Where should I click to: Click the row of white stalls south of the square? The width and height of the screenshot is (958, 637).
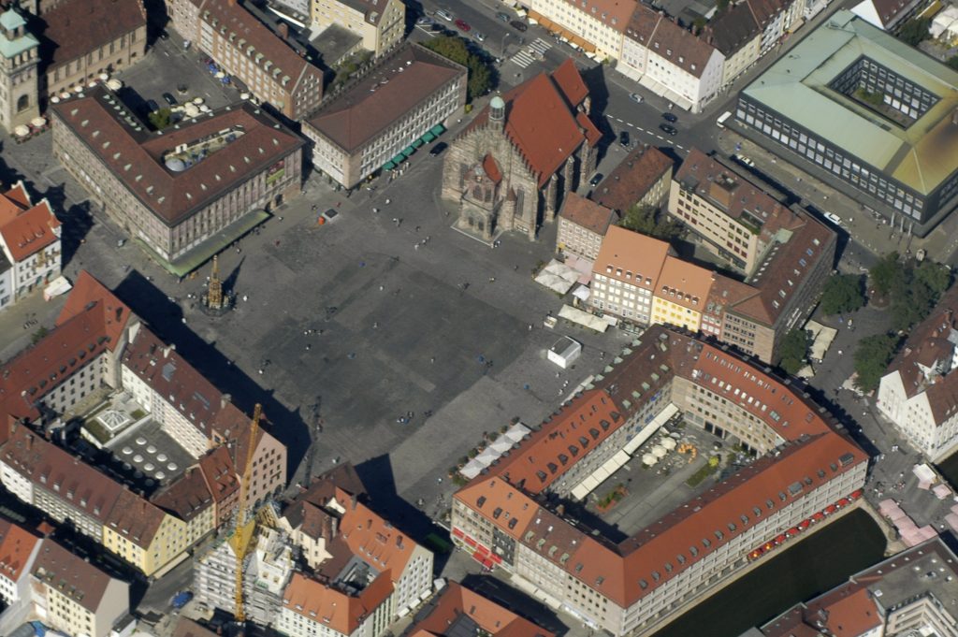(x=493, y=451)
